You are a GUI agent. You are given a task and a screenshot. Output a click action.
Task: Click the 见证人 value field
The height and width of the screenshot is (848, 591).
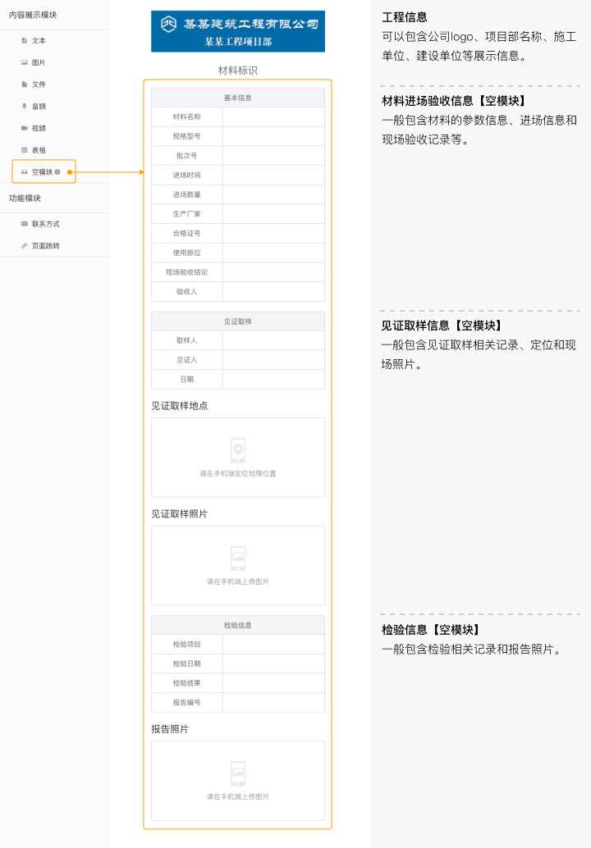[273, 360]
